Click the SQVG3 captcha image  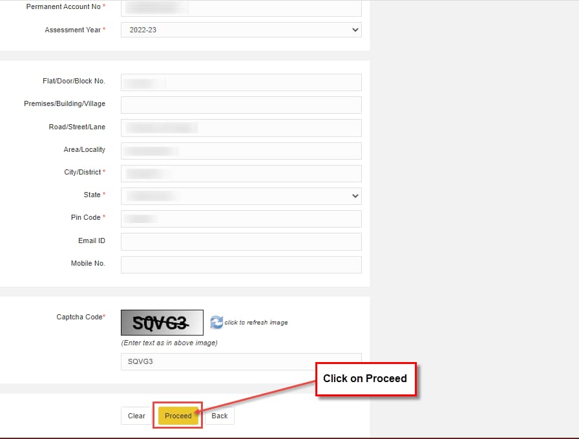pos(162,323)
